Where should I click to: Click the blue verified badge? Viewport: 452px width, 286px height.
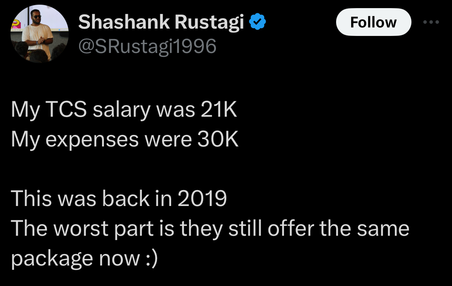258,23
